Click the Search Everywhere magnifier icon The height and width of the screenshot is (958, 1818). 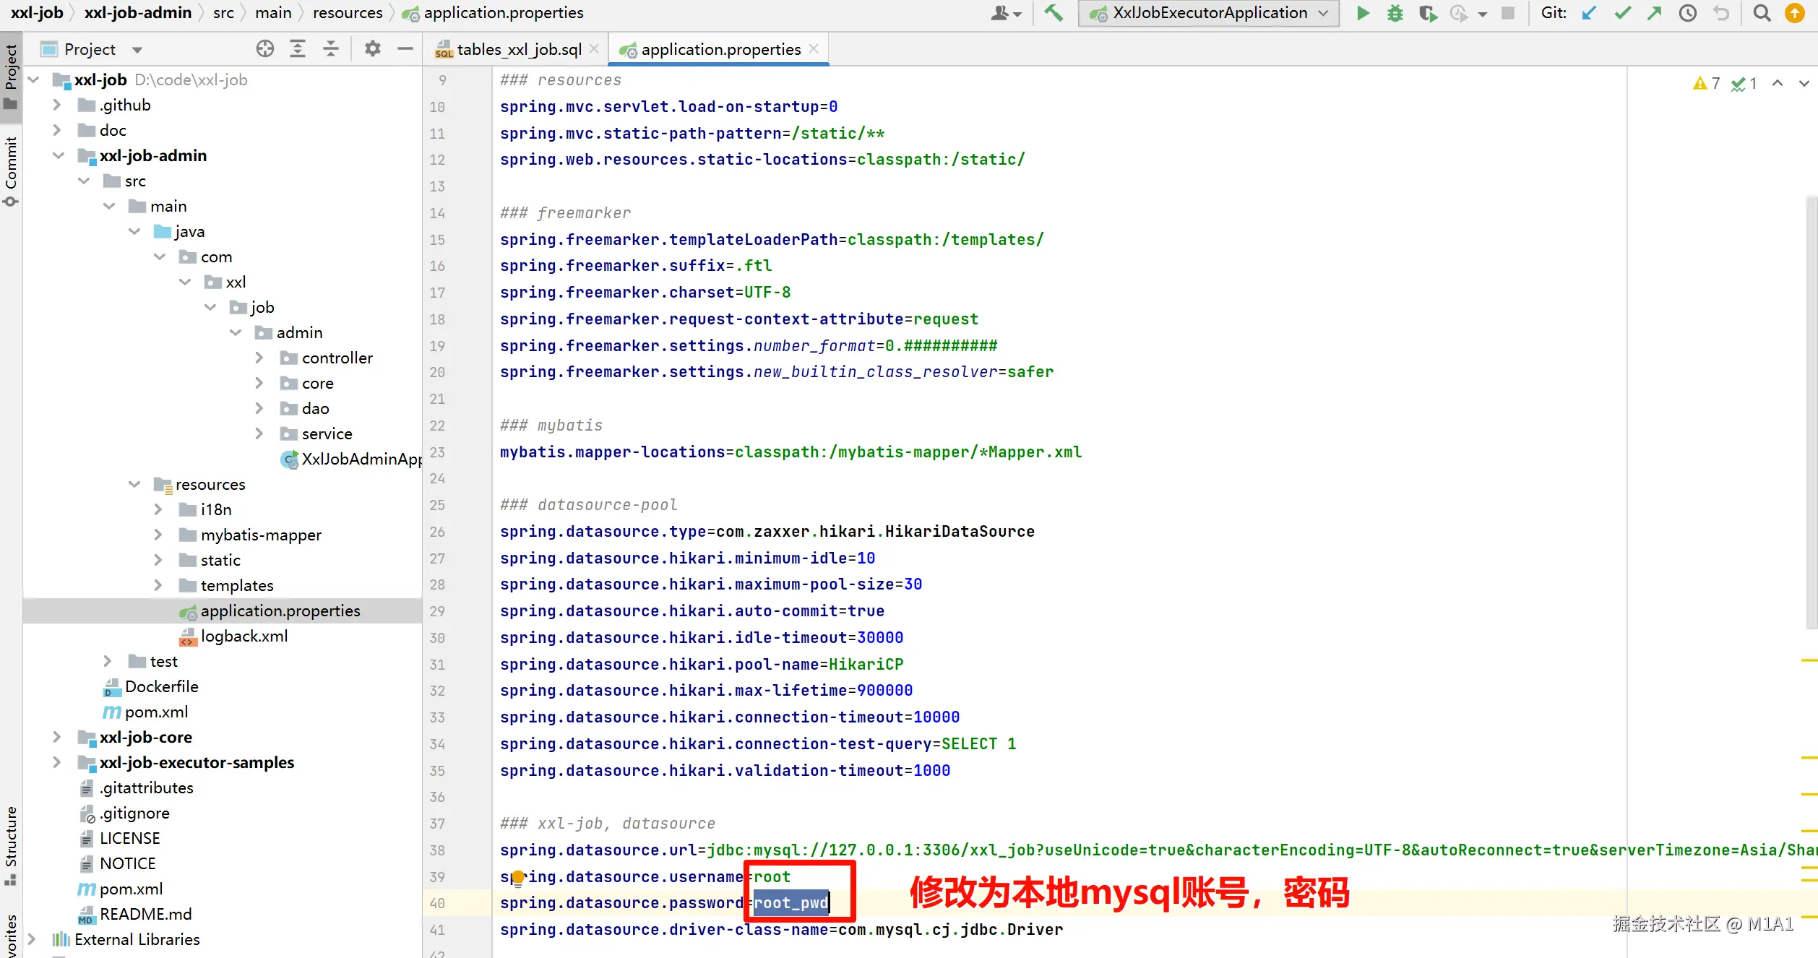pos(1762,13)
